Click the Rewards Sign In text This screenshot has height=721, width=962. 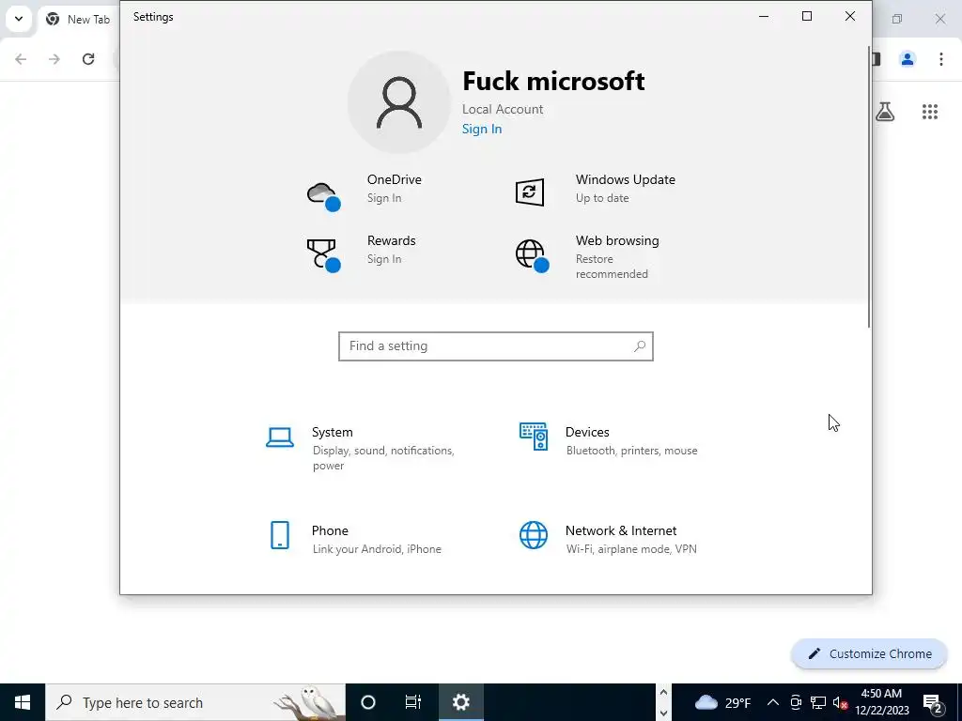click(x=384, y=259)
